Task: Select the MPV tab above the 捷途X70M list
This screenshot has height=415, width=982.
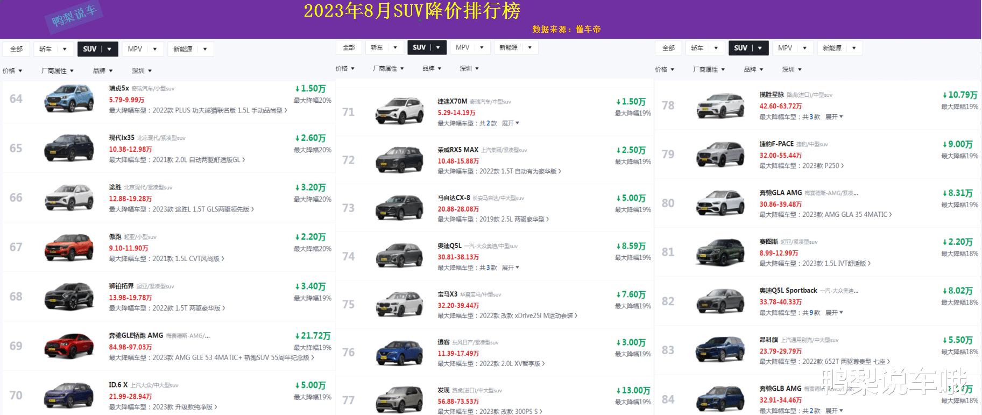Action: tap(470, 47)
